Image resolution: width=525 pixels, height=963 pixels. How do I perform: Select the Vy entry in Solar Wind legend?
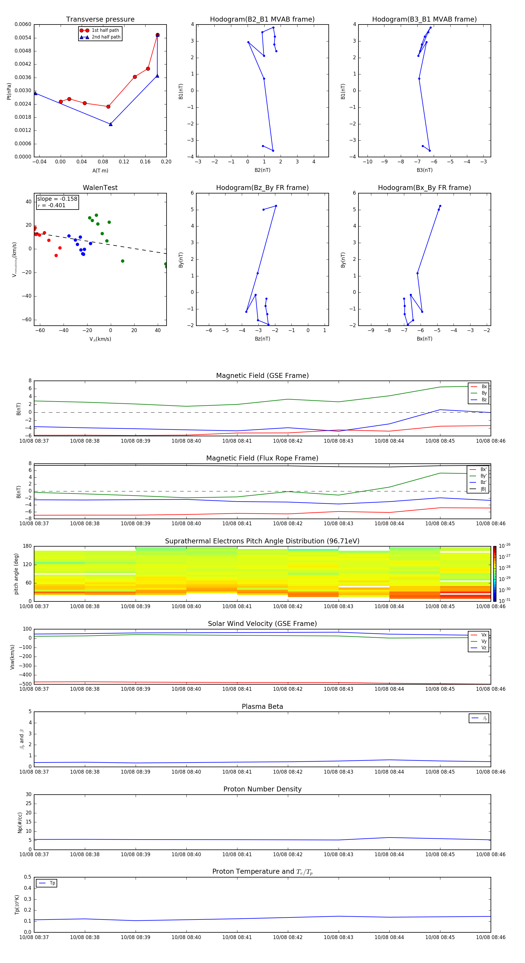point(479,641)
